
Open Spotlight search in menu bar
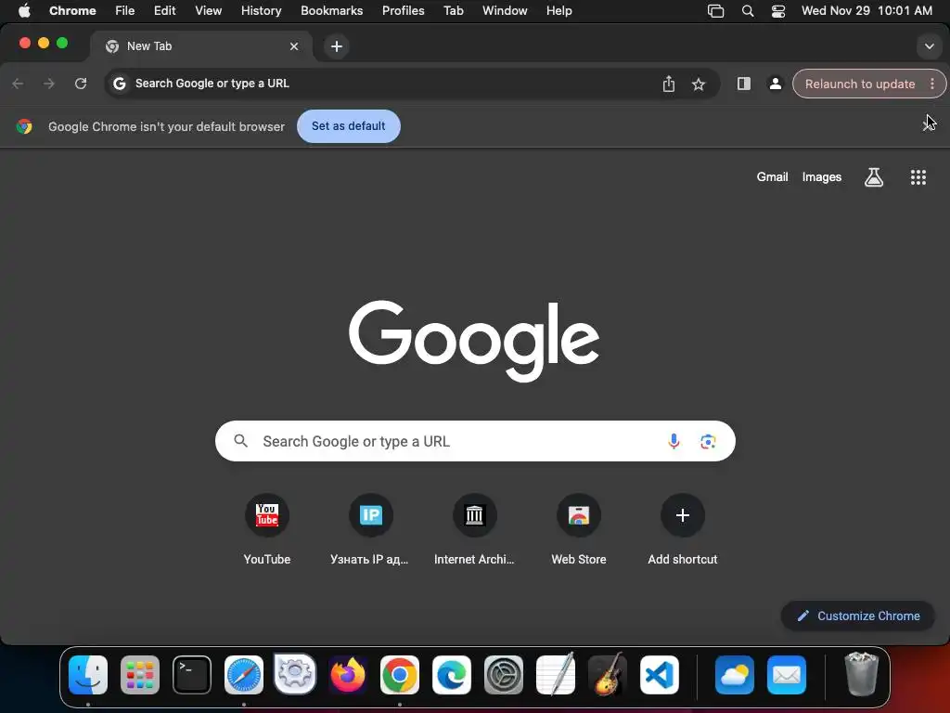[x=748, y=11]
